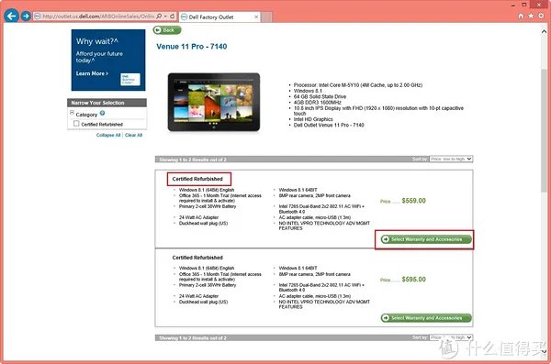Click the Collapse All link
Screen dimensions: 551x364
[x=108, y=135]
